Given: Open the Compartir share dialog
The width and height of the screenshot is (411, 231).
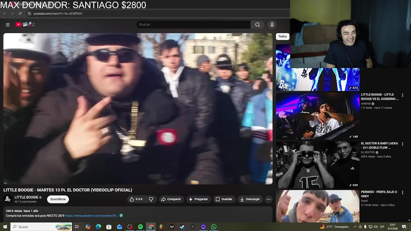Looking at the screenshot, I should point(171,199).
